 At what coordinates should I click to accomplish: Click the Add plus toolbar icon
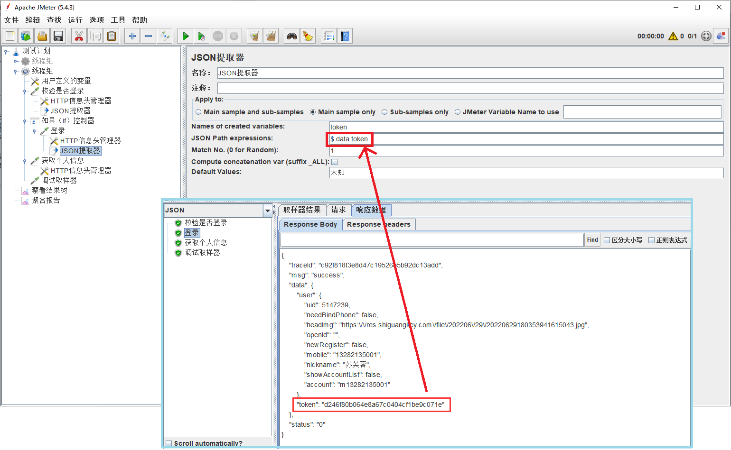pos(132,36)
